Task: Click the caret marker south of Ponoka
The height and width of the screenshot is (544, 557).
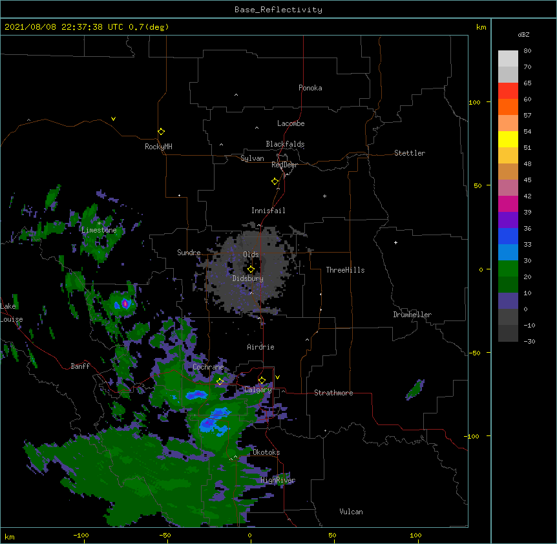Action: pyautogui.click(x=236, y=95)
